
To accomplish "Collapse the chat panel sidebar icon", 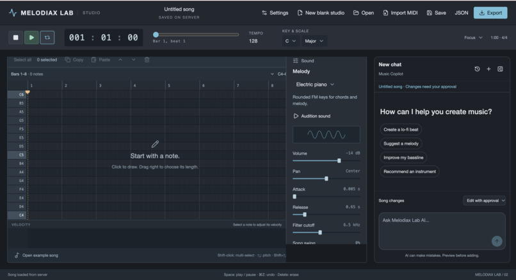I will tap(500, 69).
